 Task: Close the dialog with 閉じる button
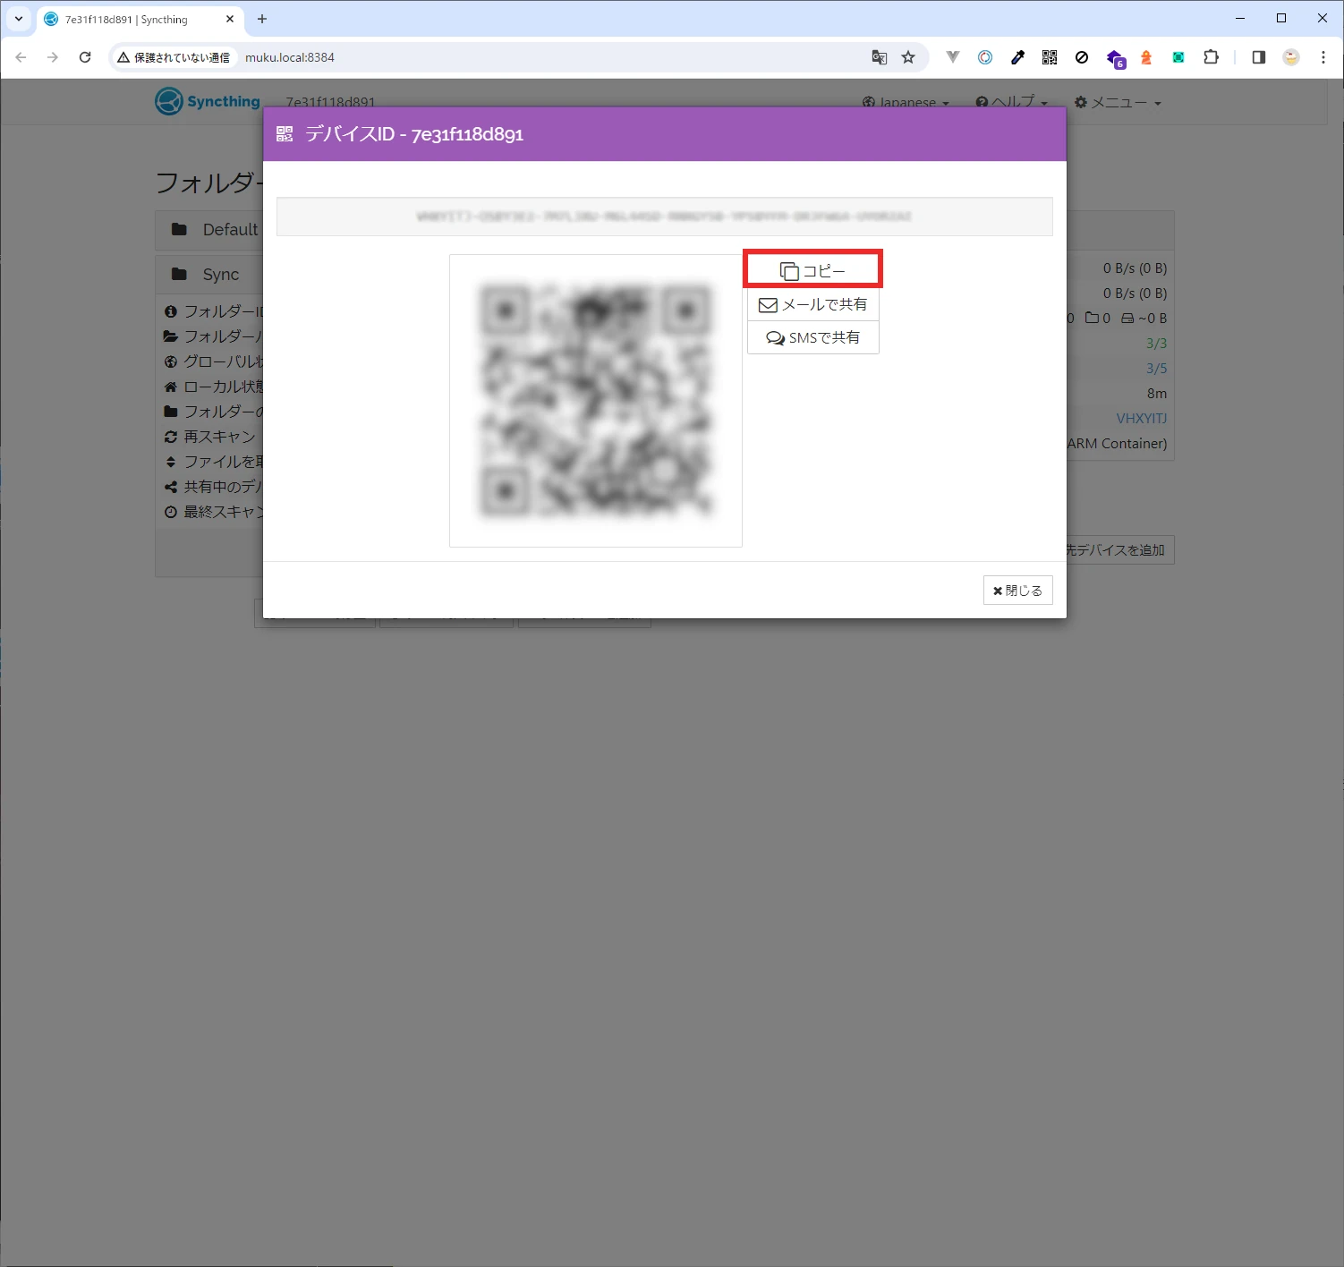1017,591
